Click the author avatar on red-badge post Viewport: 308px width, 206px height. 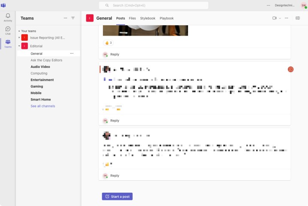click(106, 69)
